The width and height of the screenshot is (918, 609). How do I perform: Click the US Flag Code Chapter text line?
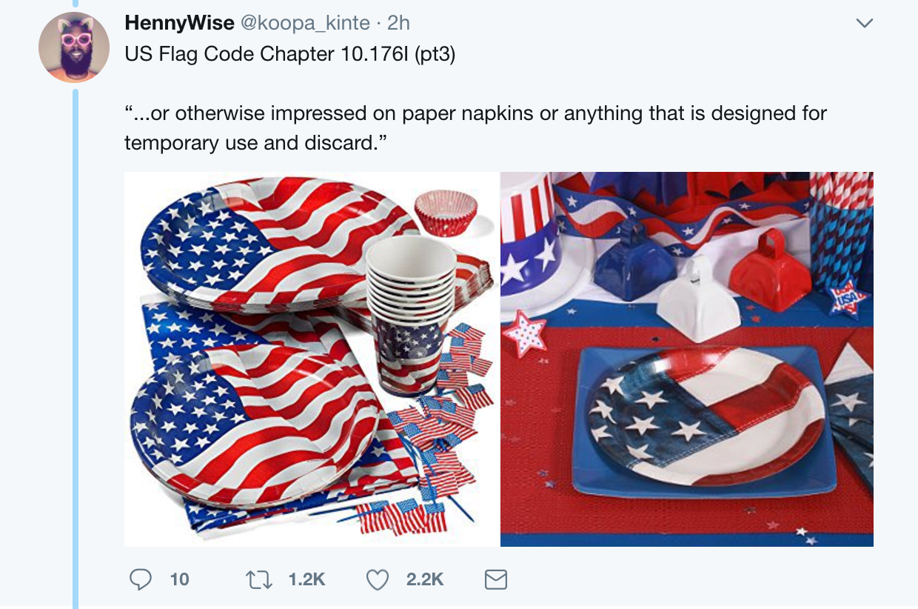coord(289,55)
